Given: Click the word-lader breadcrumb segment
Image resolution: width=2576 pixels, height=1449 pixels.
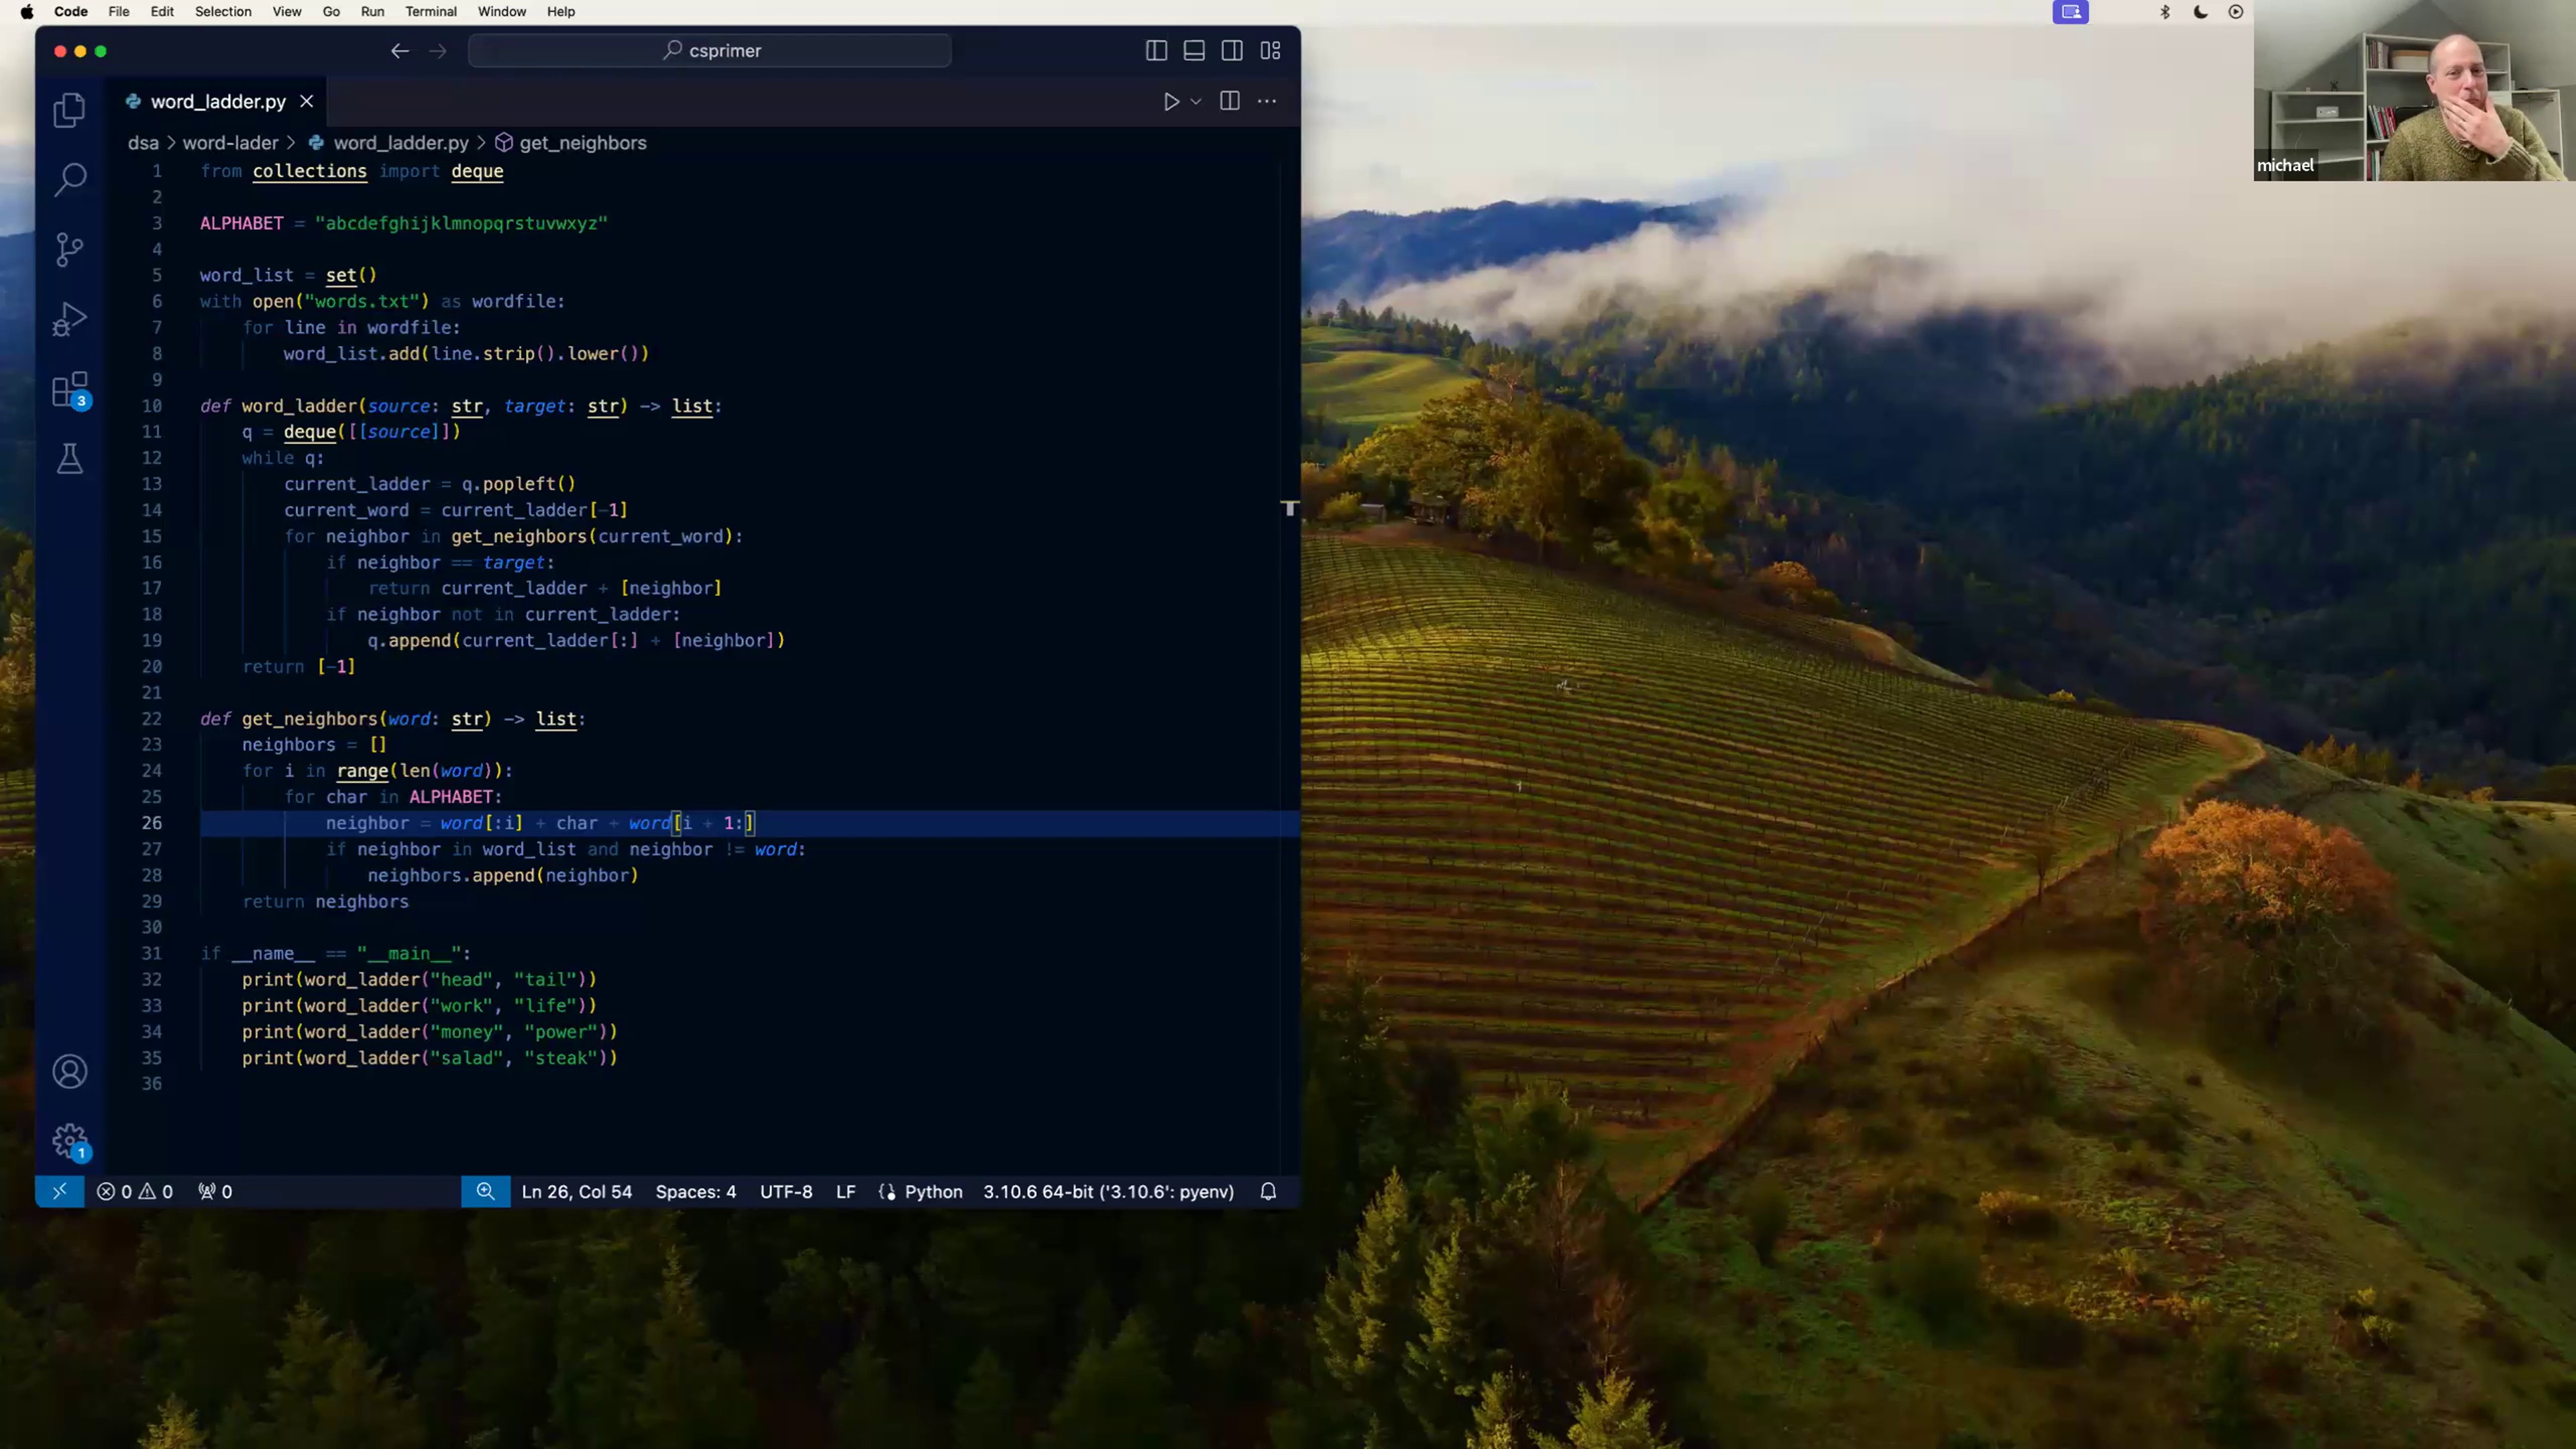Looking at the screenshot, I should pos(230,143).
